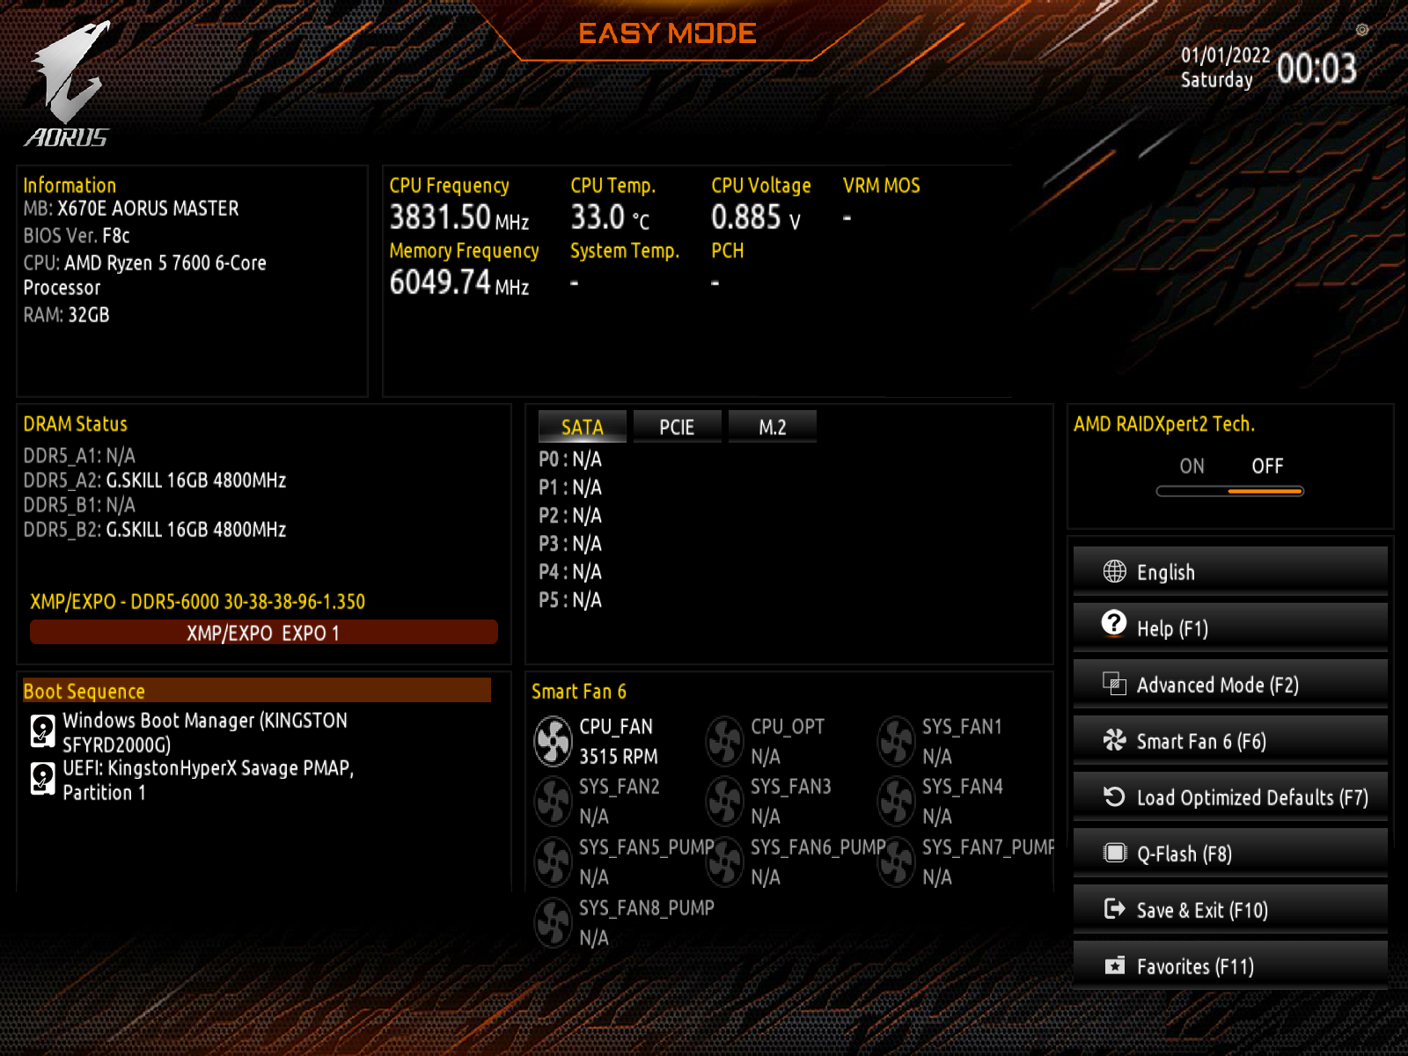Switch to the PCIE tab
Viewport: 1408px width, 1056px height.
[x=677, y=427]
